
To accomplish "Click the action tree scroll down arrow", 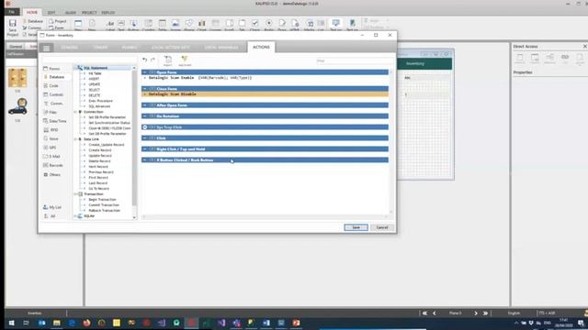I will point(134,217).
